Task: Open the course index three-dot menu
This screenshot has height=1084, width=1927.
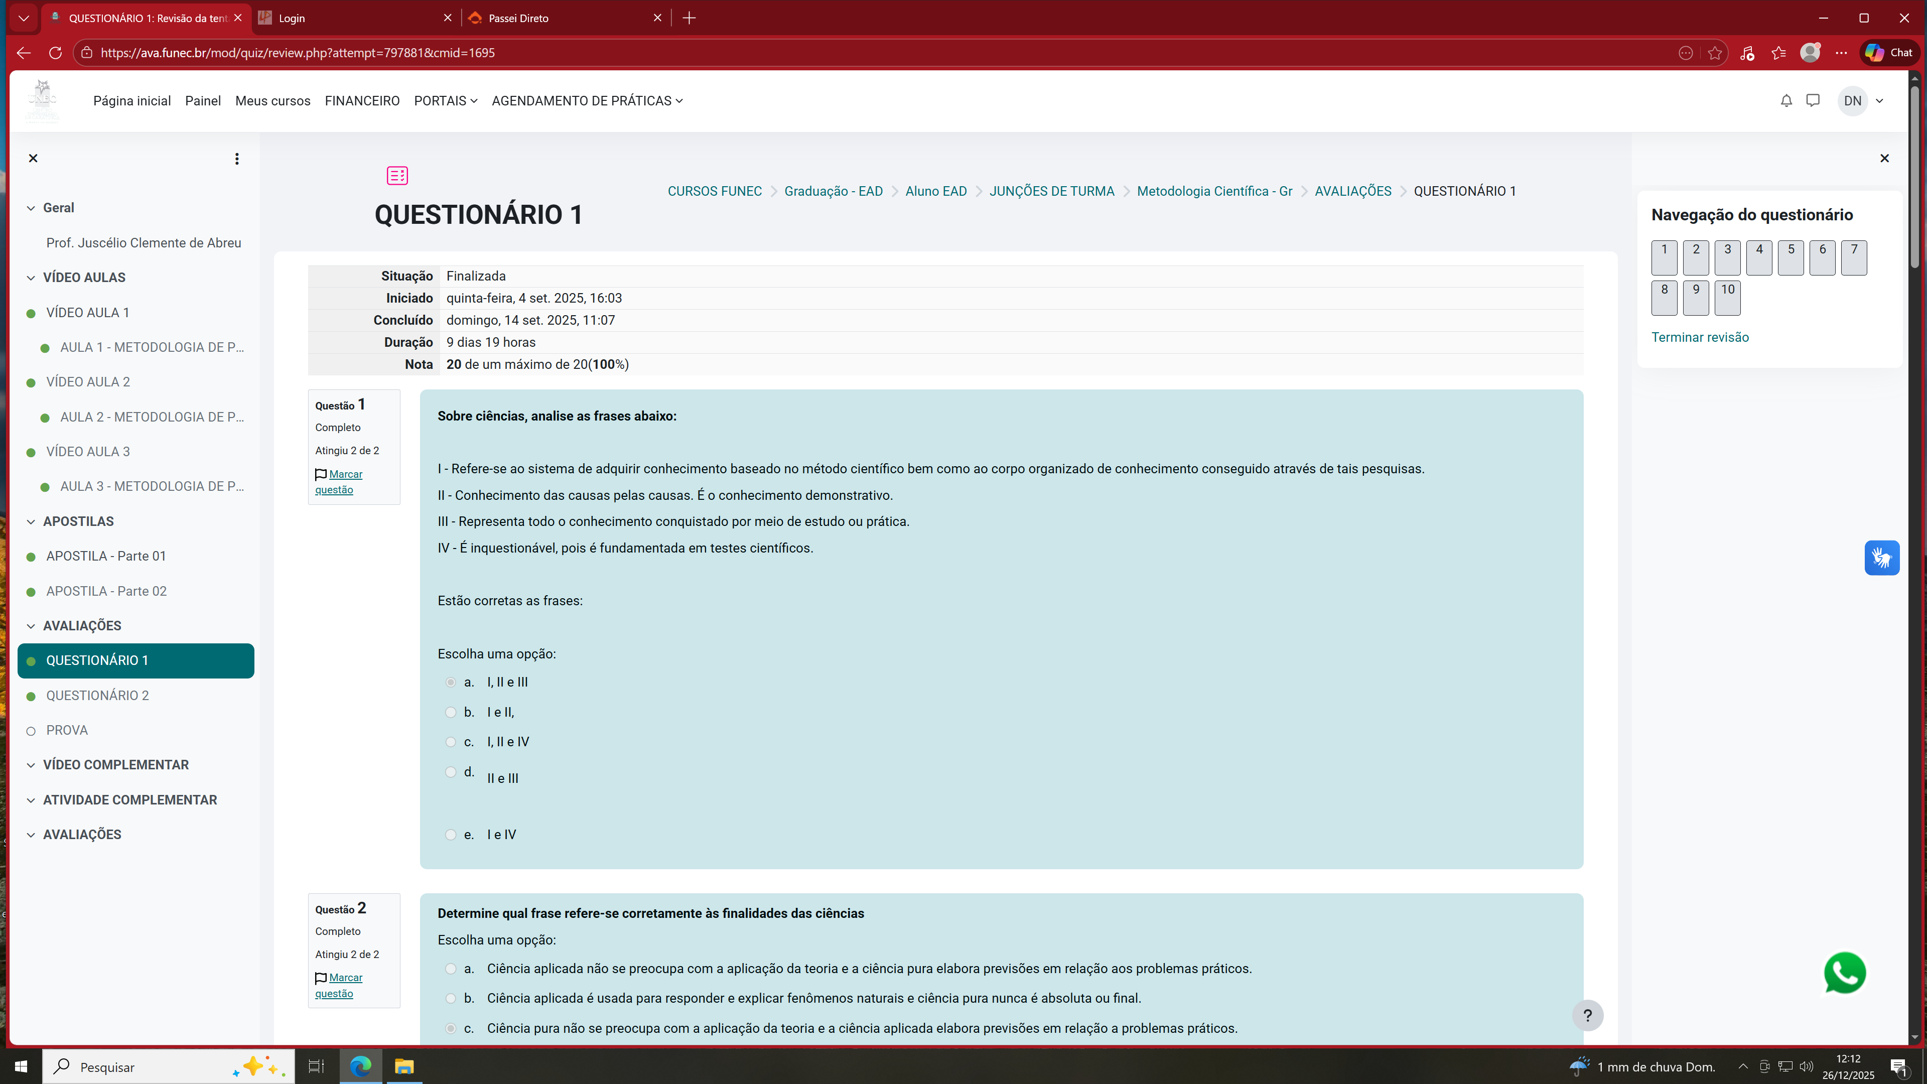Action: (237, 159)
